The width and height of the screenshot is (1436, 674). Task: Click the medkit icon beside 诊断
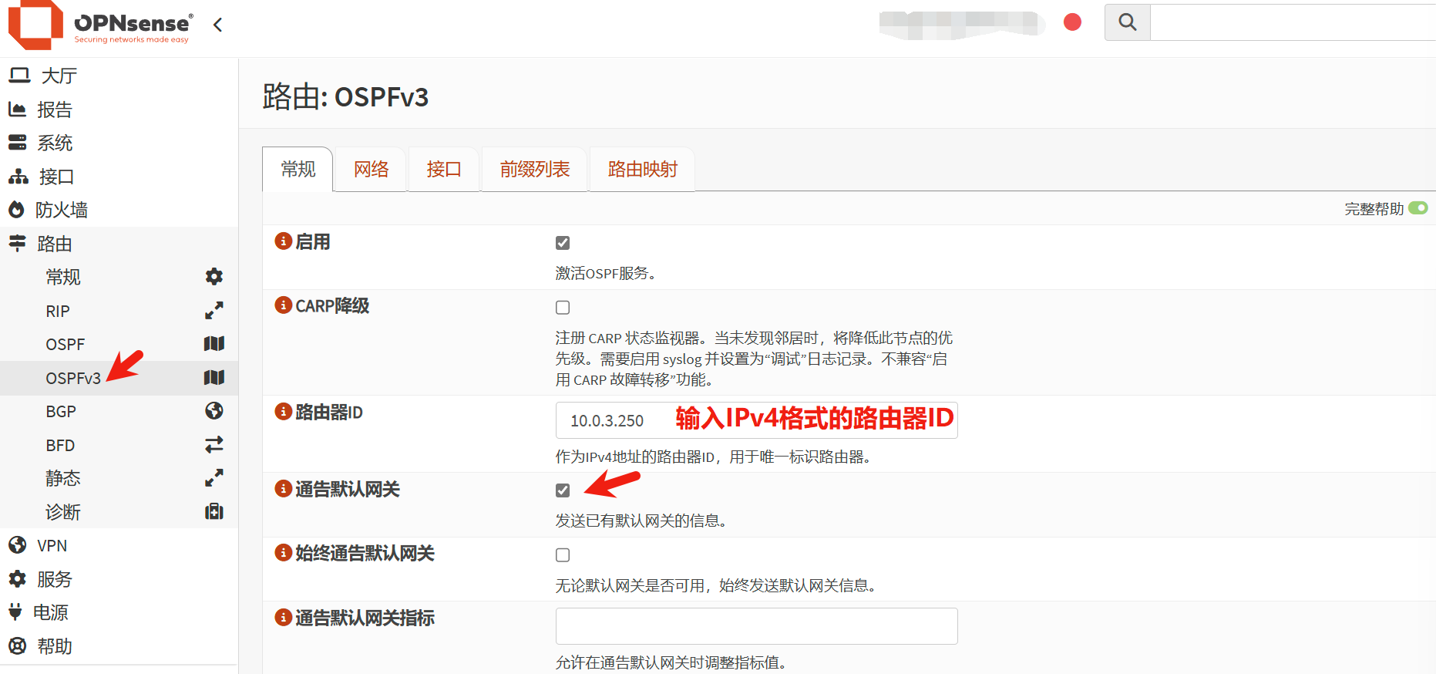tap(214, 512)
